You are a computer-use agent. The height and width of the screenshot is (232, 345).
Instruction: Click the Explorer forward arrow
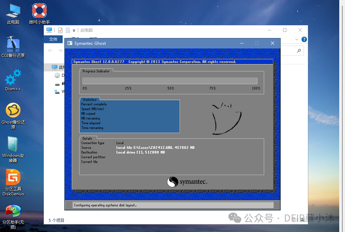60,51
